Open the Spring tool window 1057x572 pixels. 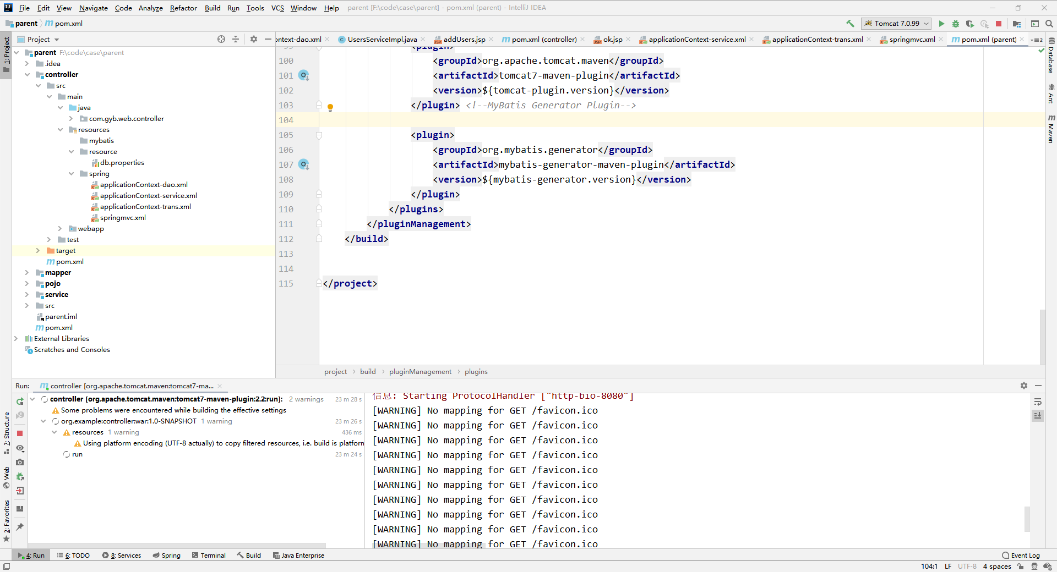tap(167, 555)
